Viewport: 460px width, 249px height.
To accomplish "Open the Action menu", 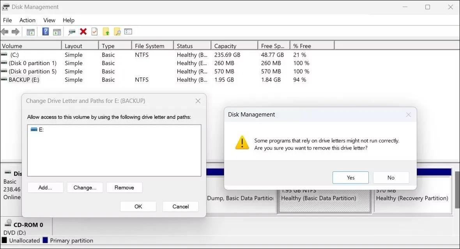I will (27, 20).
